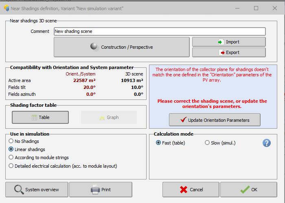285x203 pixels.
Task: Export the shading scene
Action: pos(229,52)
